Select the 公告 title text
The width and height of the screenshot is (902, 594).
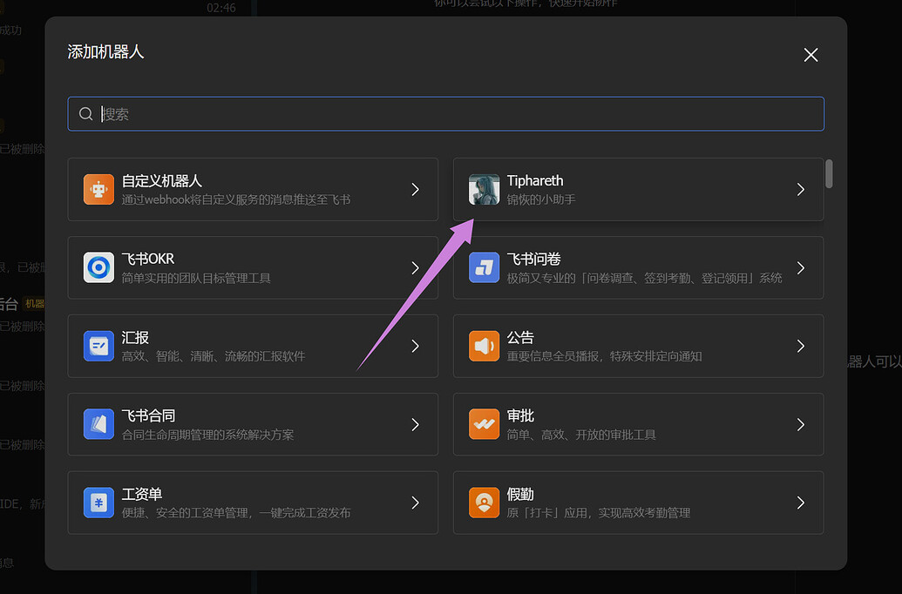[x=520, y=337]
